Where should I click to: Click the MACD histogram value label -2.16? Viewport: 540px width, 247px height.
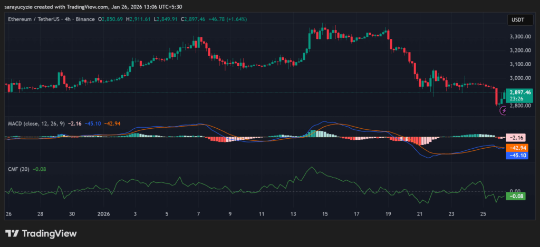(514, 137)
